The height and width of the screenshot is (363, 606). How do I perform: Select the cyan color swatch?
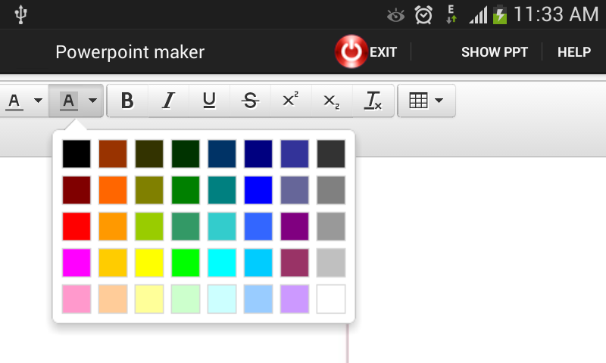[222, 262]
